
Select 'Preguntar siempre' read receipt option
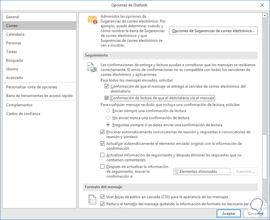(x=108, y=125)
